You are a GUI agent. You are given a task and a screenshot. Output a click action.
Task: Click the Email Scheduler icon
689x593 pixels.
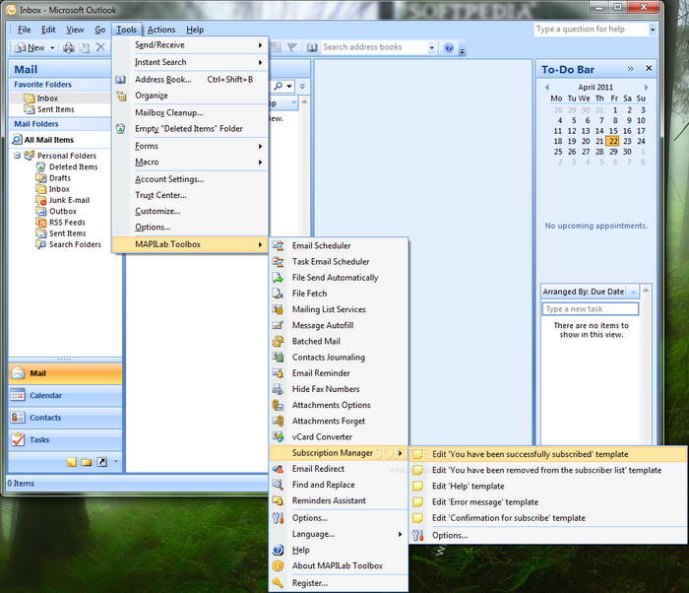click(278, 245)
